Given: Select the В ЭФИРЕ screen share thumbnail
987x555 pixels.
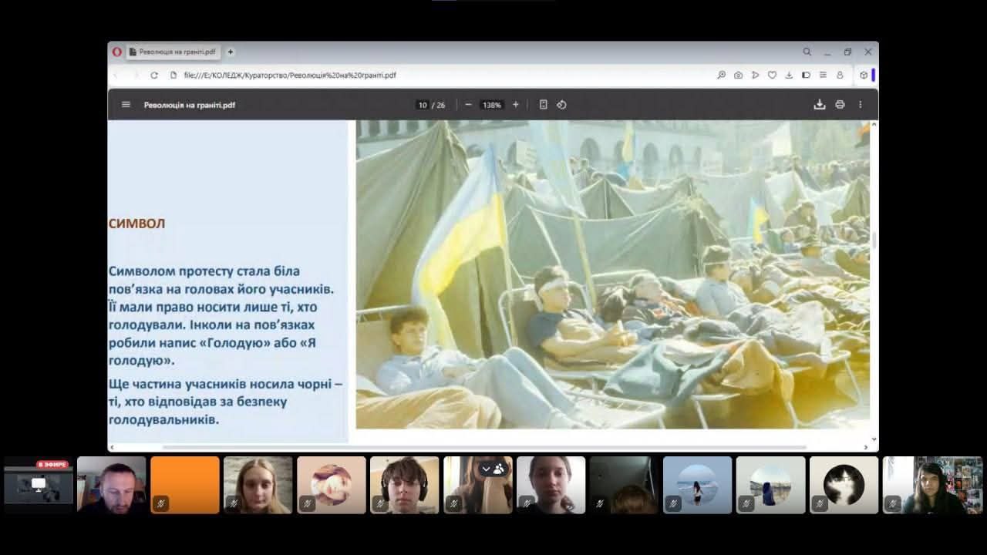Looking at the screenshot, I should point(39,485).
